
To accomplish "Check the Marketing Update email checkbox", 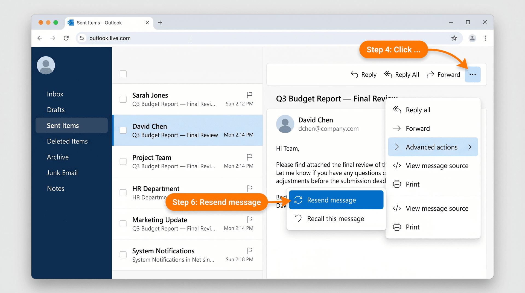I will 123,224.
